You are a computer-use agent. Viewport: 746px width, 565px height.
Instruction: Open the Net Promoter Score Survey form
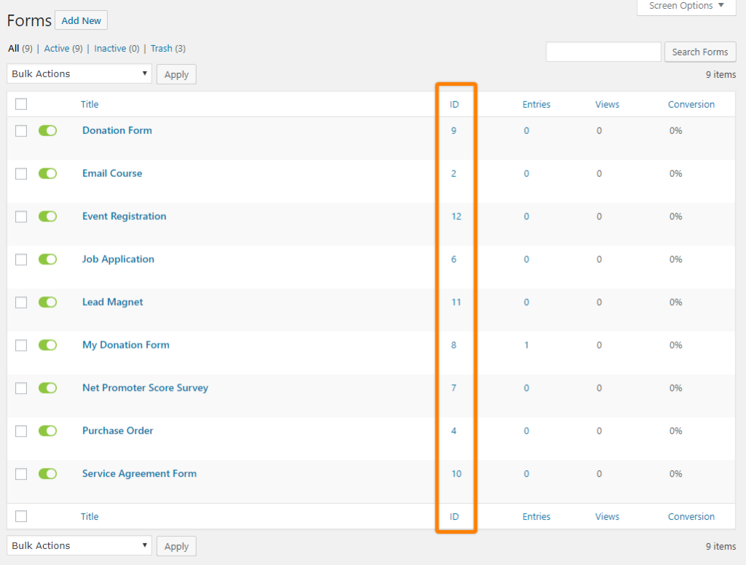tap(145, 388)
